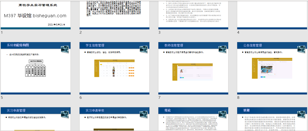
Task: Click the header logo image on 学生信息管理 slide
Action: [x=144, y=49]
